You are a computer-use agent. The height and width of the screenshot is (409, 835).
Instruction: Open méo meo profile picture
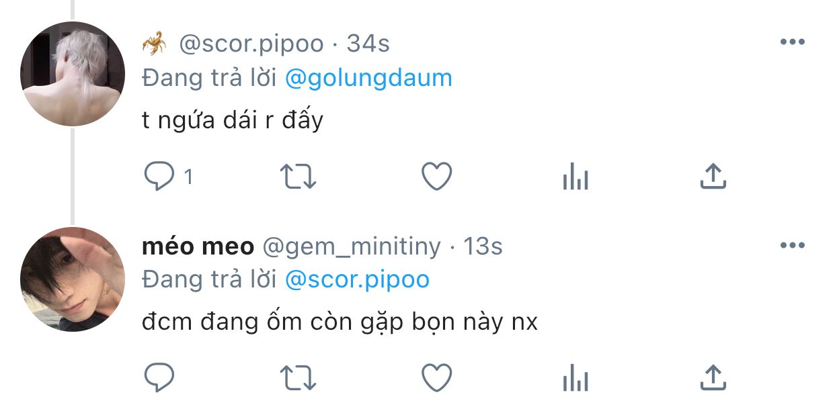point(73,279)
